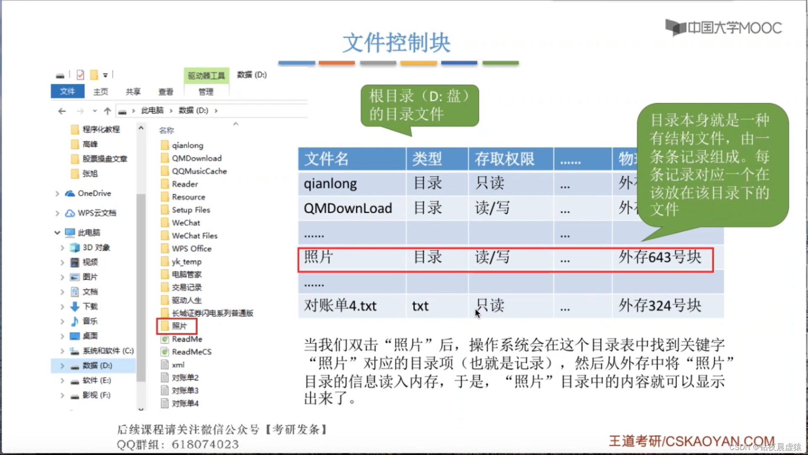Open the ReadMe file
This screenshot has height=455, width=808.
point(182,339)
